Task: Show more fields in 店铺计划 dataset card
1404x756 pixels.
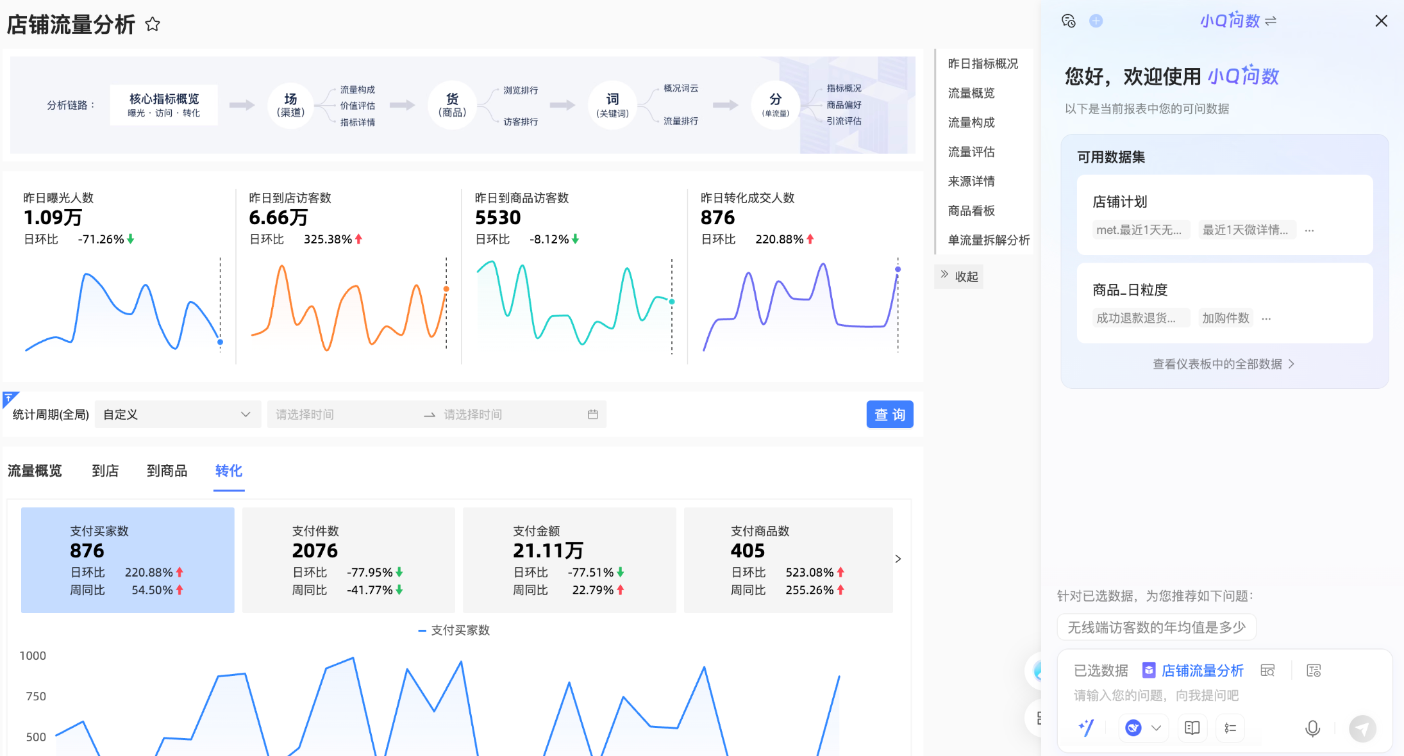Action: (x=1309, y=230)
